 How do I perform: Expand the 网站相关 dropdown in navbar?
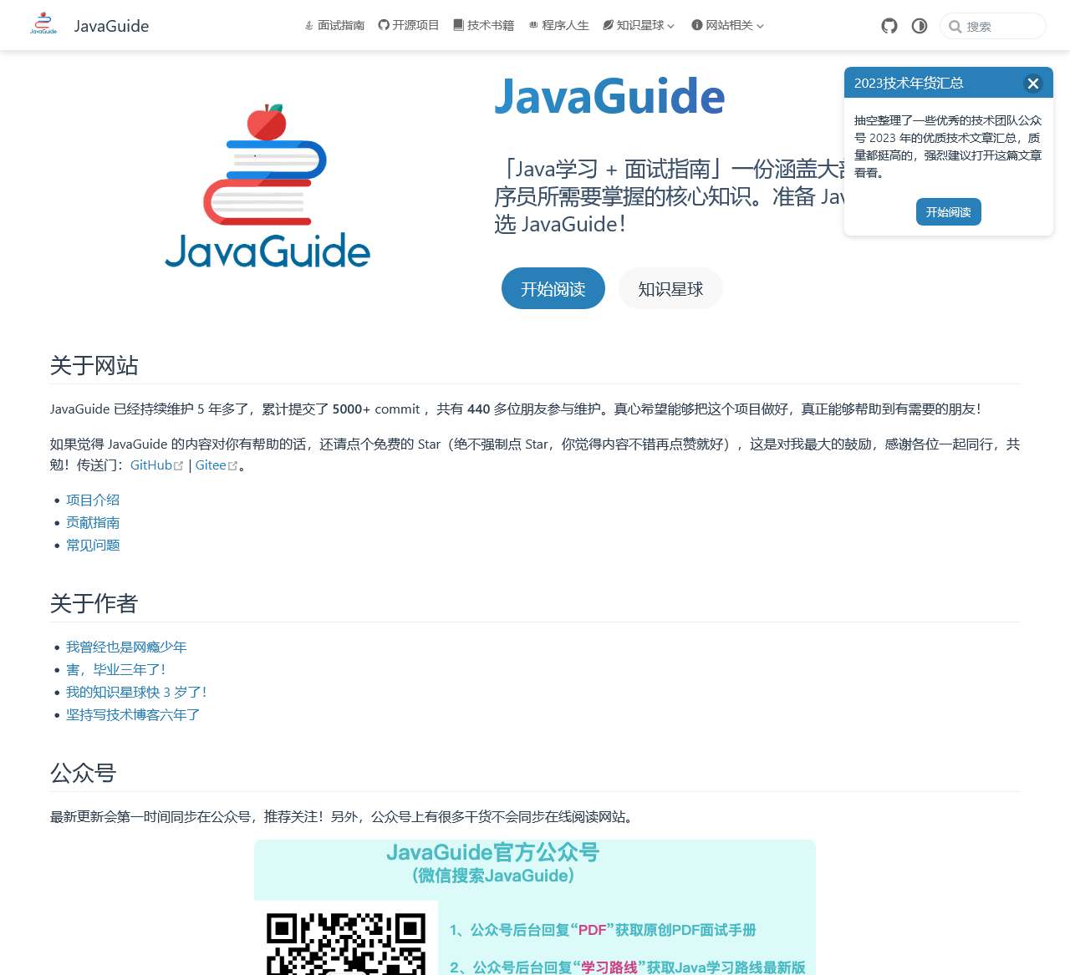[727, 25]
